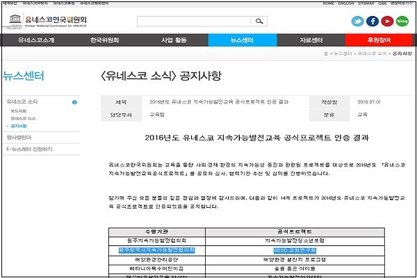
Task: Click the 베타니아특수어린이집 table cell
Action: tap(156, 269)
